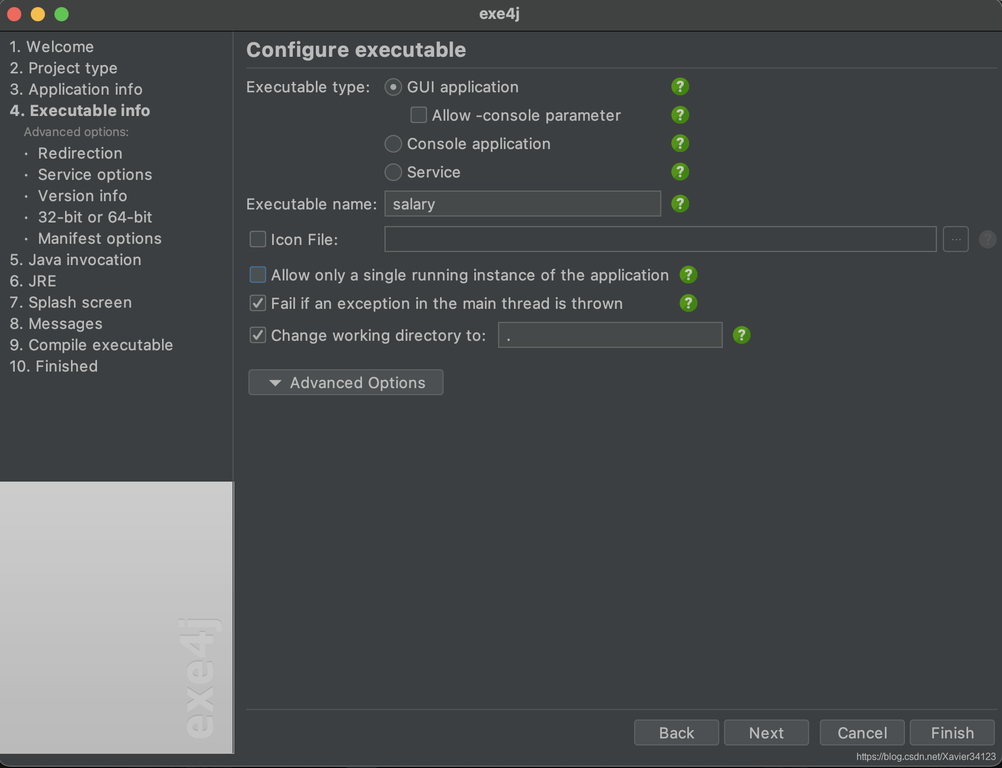
Task: Enable single running instance checkbox
Action: point(258,275)
